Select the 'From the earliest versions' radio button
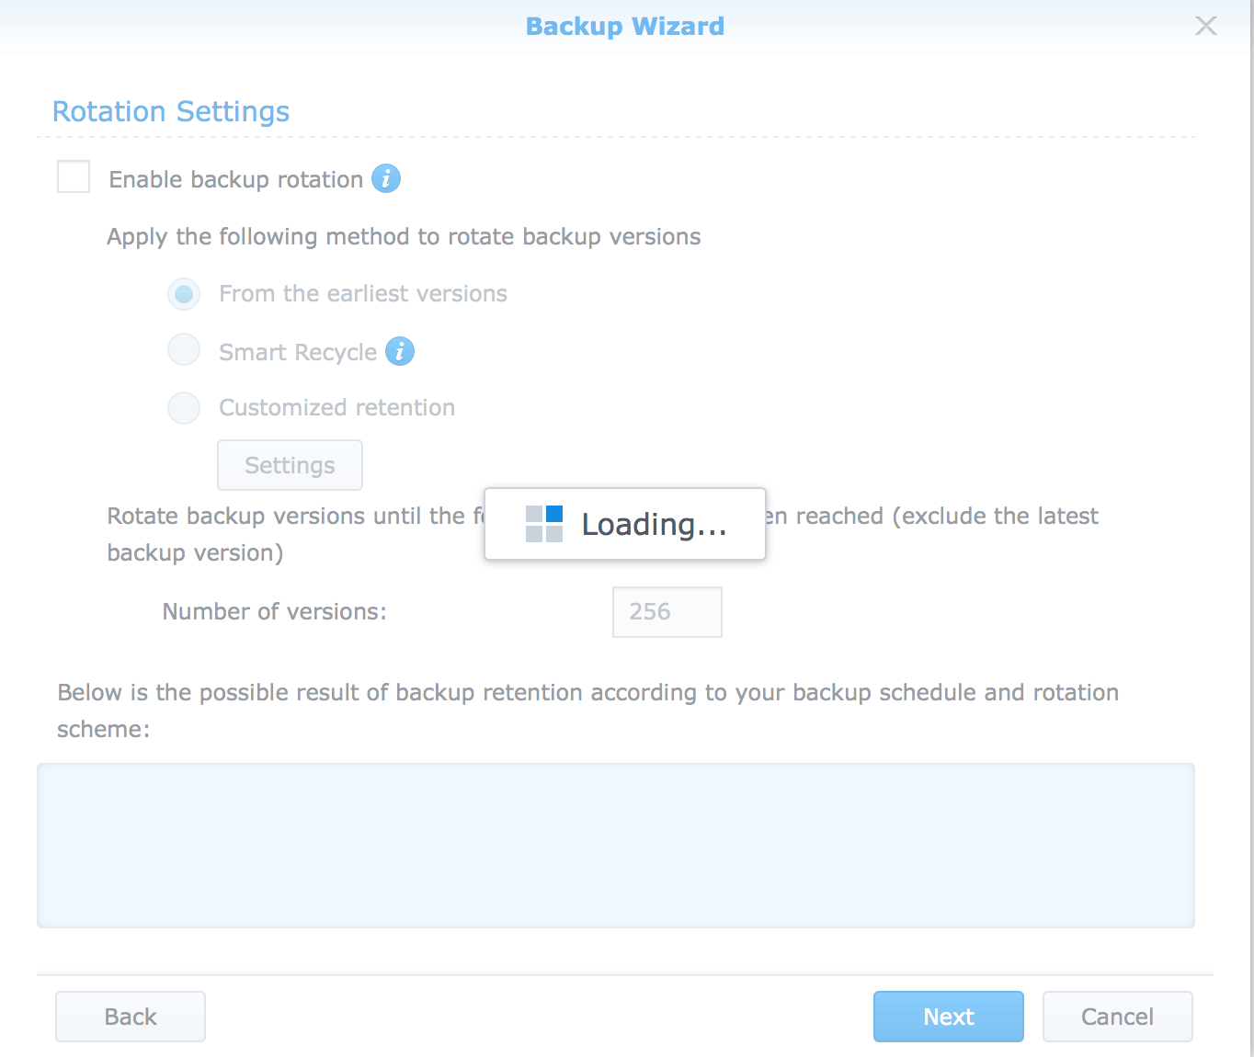 click(184, 294)
